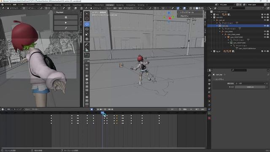
Task: Open the Tool properties tab icon
Action: [209, 76]
